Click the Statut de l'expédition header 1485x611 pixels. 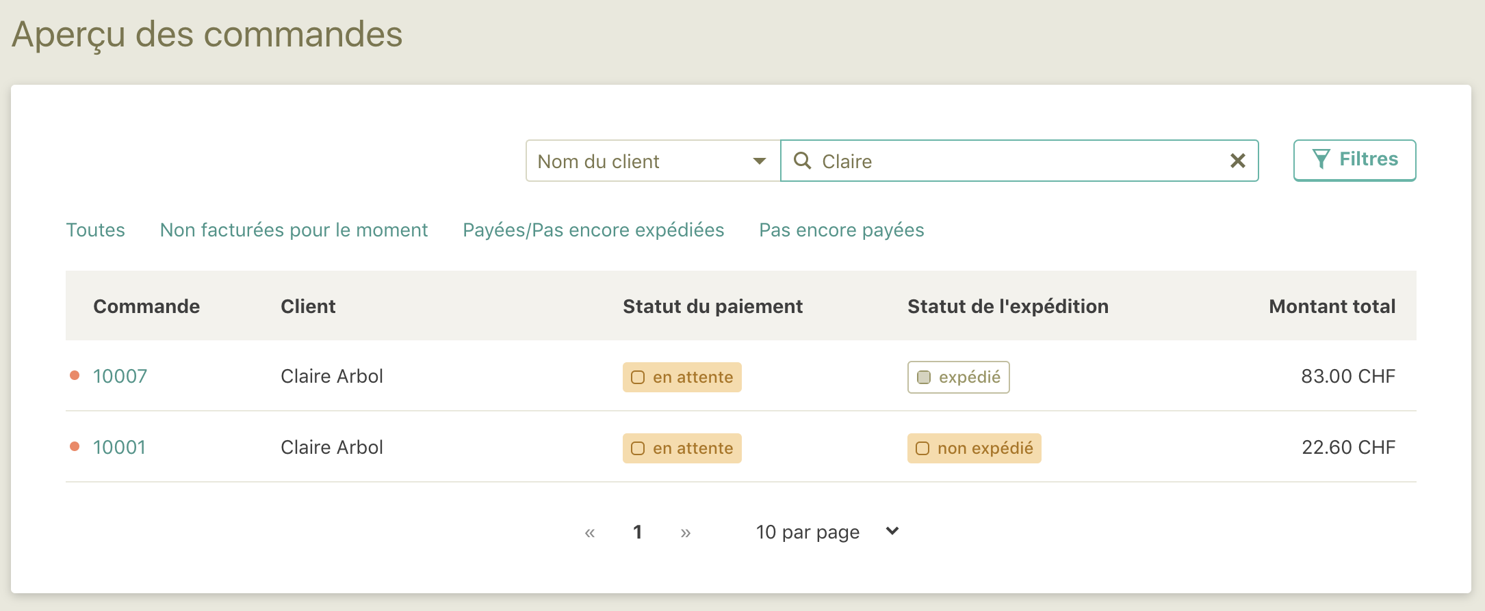[1007, 306]
